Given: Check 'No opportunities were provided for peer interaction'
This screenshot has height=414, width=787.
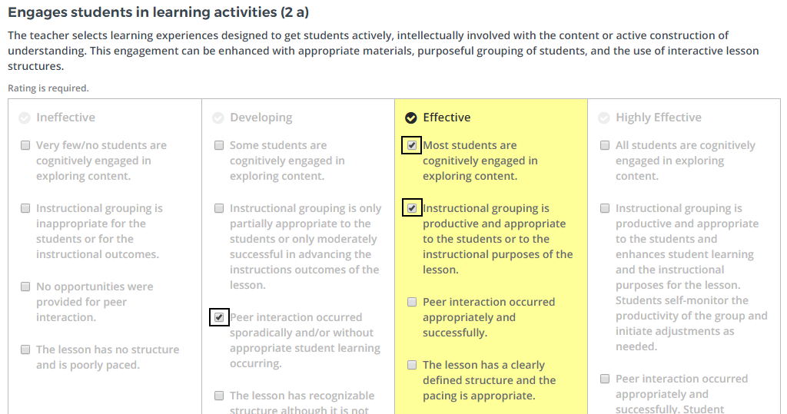Looking at the screenshot, I should pyautogui.click(x=25, y=286).
